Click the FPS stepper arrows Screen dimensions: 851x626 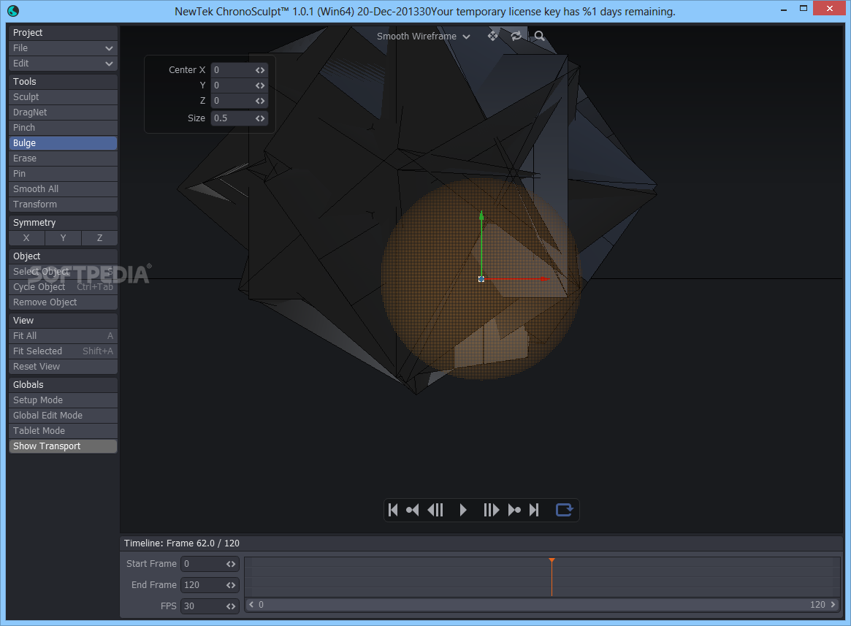click(x=232, y=606)
